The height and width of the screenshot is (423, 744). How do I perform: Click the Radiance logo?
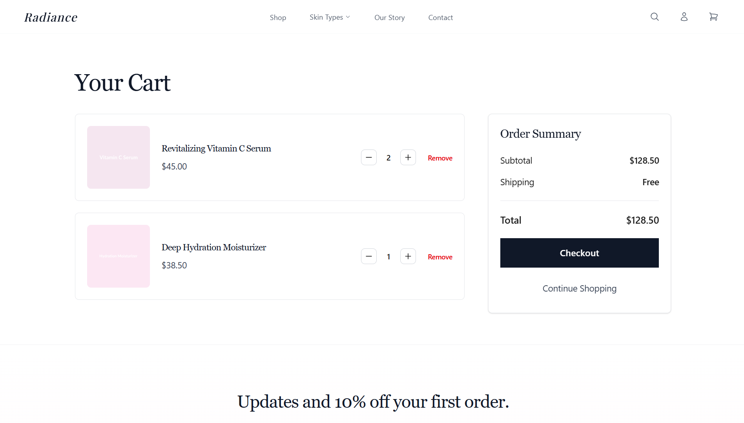click(x=51, y=17)
